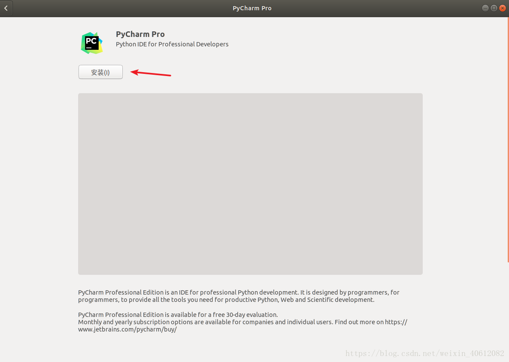Minimize the PyCharm Pro window

tap(485, 8)
